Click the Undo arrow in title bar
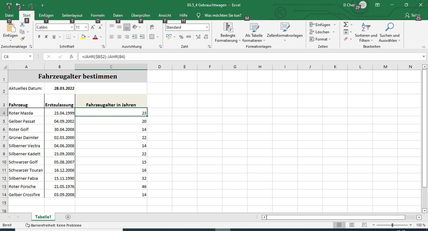Screen dimensions: 428x231 [18, 5]
